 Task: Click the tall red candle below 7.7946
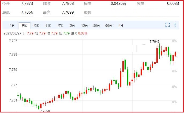tap(157, 55)
